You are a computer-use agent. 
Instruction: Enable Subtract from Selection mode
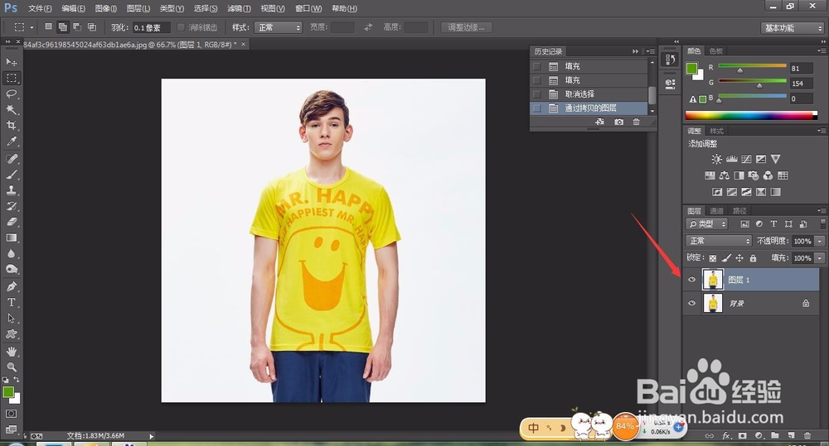[77, 27]
